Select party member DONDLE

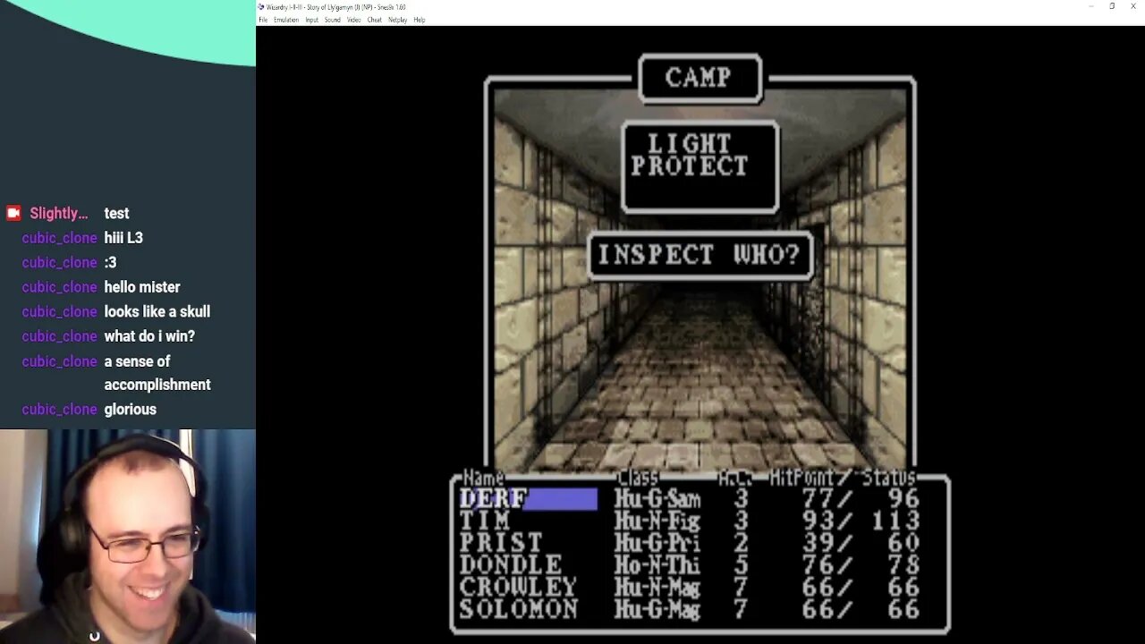click(x=511, y=565)
